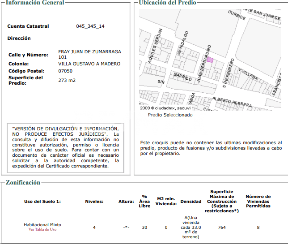Click the Alberto Herrera street label on map
Screen dimensions: 288x245
[232, 101]
